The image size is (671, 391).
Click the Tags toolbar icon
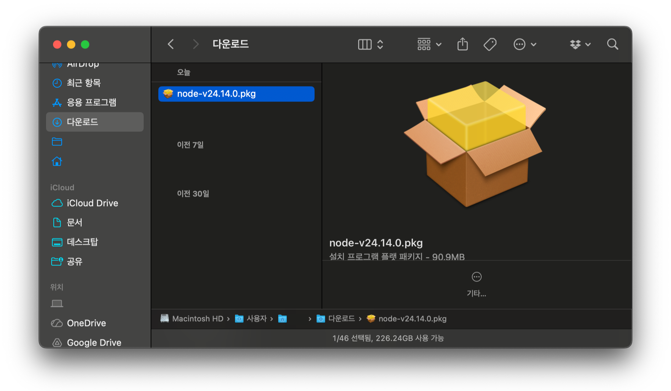pos(490,44)
